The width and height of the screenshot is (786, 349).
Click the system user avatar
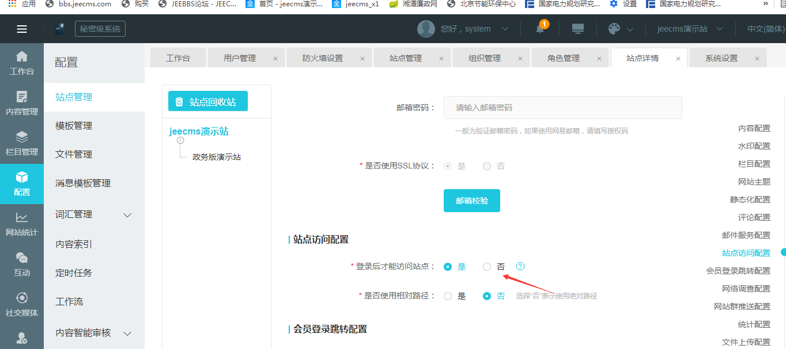[426, 29]
